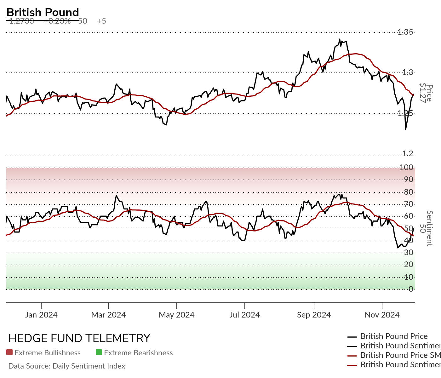This screenshot has height=378, width=441.
Task: Click the Extreme Bearishness legend text
Action: [138, 353]
